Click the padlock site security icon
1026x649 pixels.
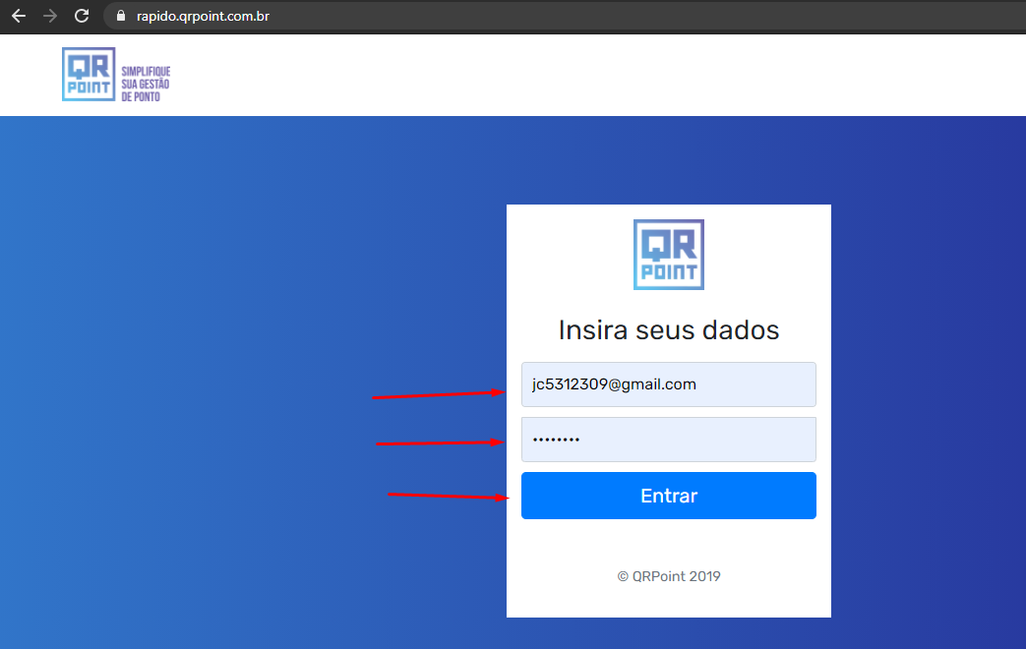pyautogui.click(x=122, y=16)
